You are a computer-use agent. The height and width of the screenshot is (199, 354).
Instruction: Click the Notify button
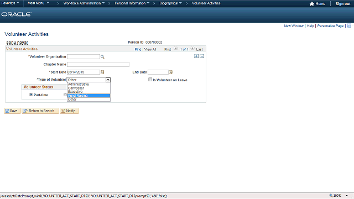click(70, 111)
